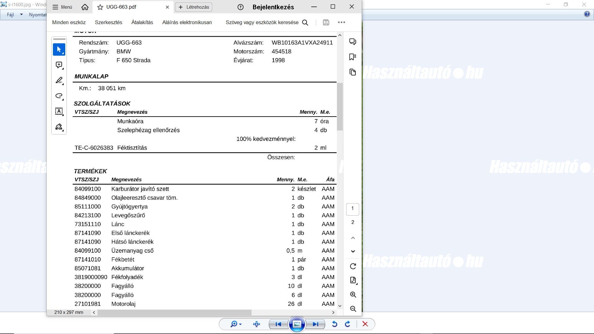This screenshot has height=334, width=594.
Task: Open the Szerkesztés edit menu
Action: [x=109, y=22]
